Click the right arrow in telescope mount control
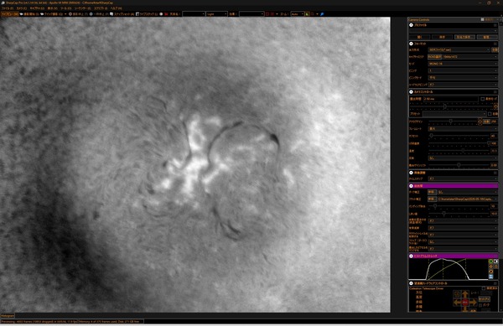The width and height of the screenshot is (503, 326). click(x=473, y=303)
